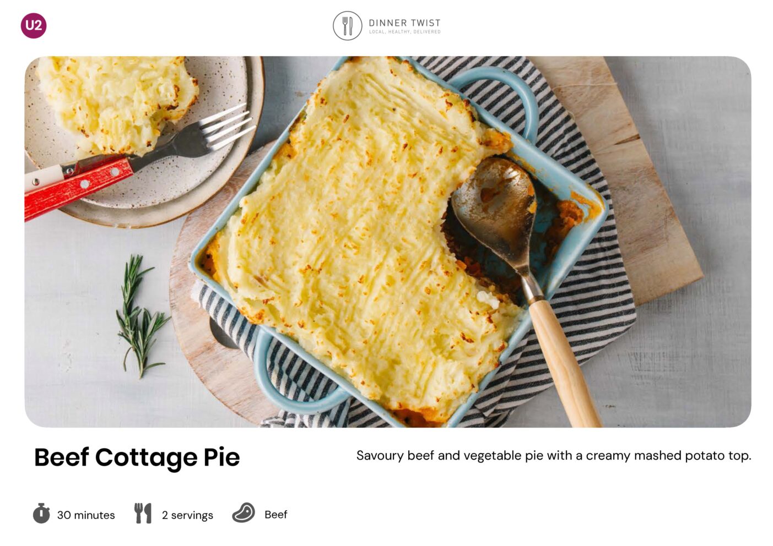The height and width of the screenshot is (546, 773).
Task: Click the beef steak icon
Action: 243,513
